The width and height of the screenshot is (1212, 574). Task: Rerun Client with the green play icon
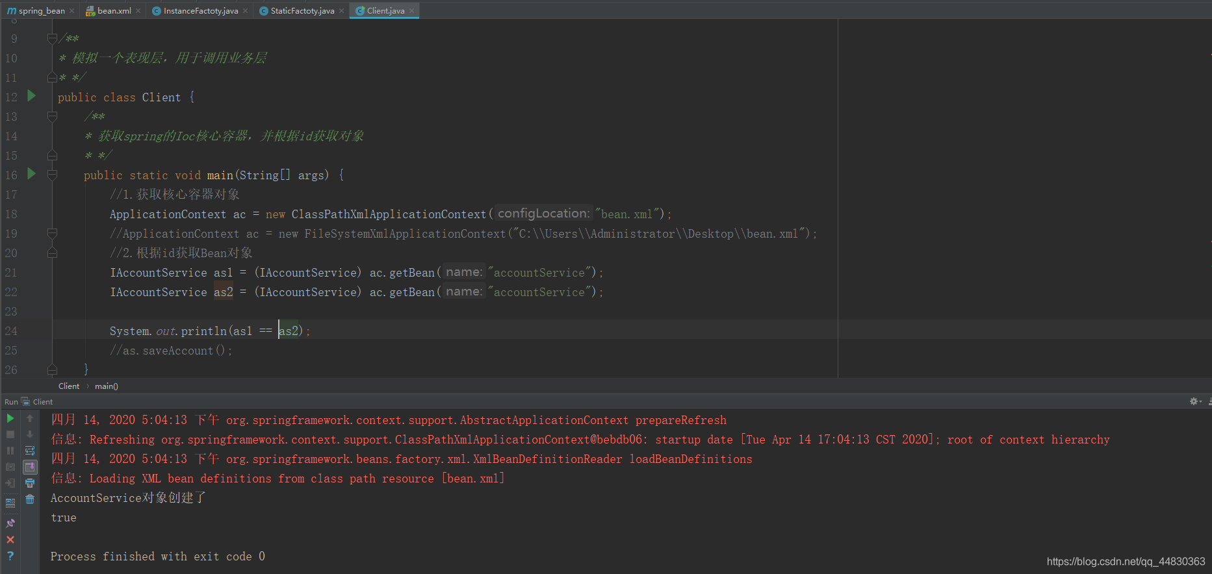click(10, 418)
